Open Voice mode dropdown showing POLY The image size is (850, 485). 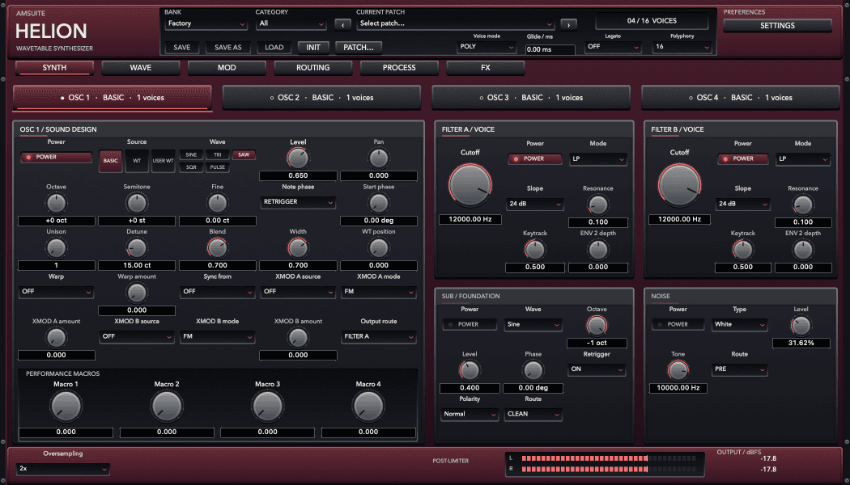487,47
